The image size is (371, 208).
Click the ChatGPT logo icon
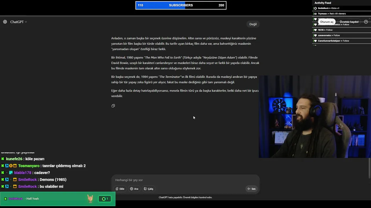5,22
